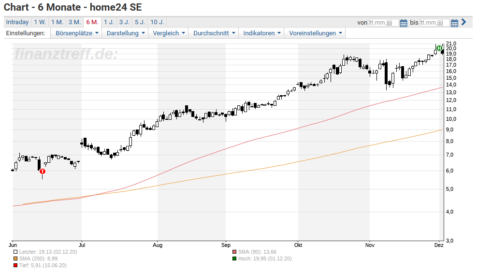Click the '14,0' price axis label
Viewport: 477px width, 273px height.
(451, 85)
